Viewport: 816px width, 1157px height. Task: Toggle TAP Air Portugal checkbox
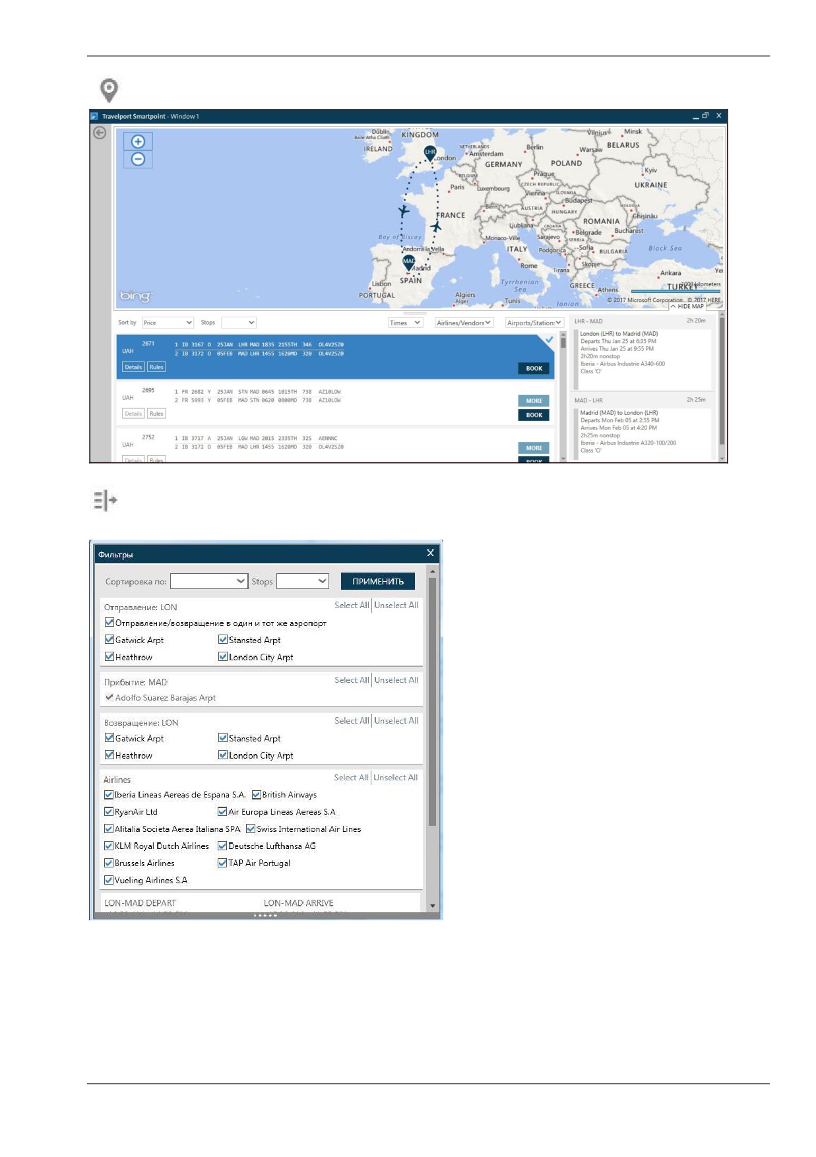pyautogui.click(x=222, y=863)
